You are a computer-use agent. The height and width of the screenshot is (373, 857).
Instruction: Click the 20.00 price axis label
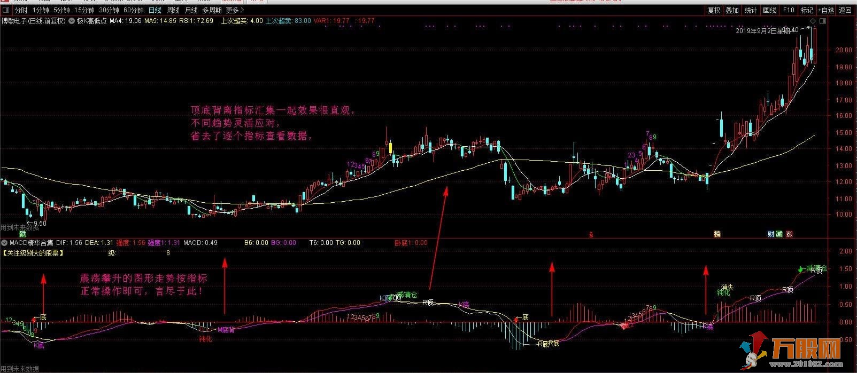click(845, 50)
